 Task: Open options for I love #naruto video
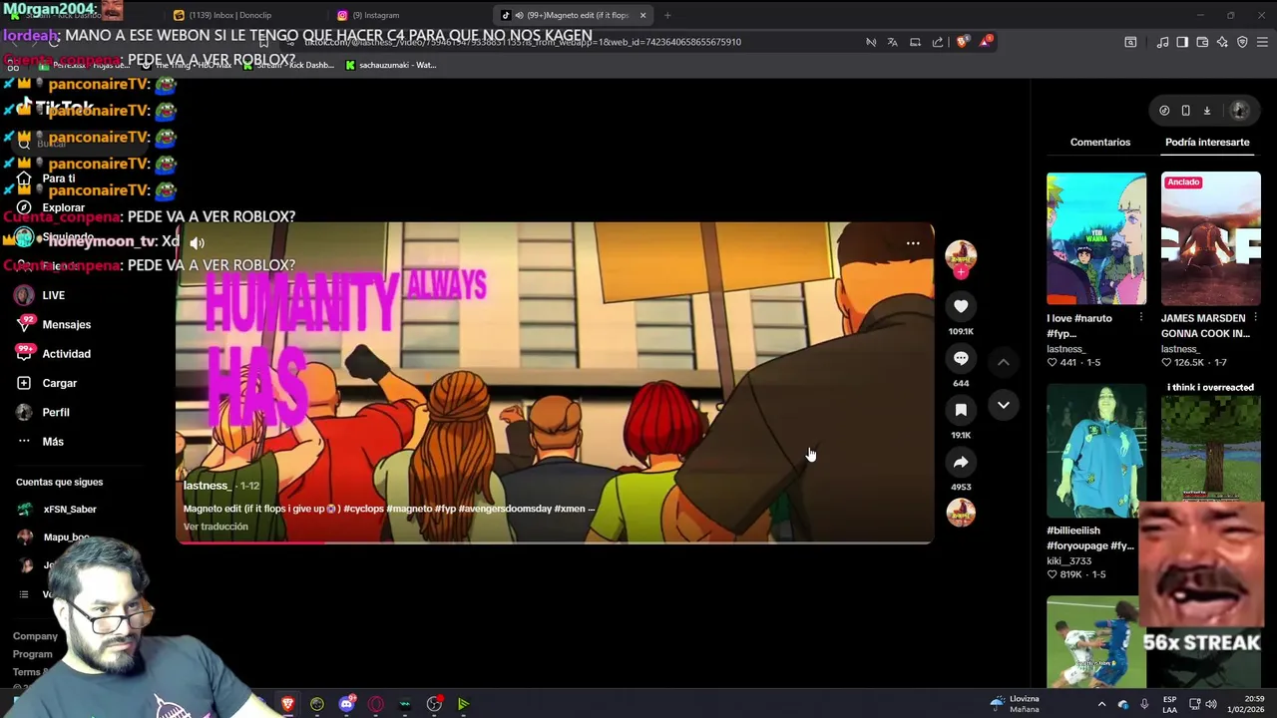pyautogui.click(x=1141, y=317)
